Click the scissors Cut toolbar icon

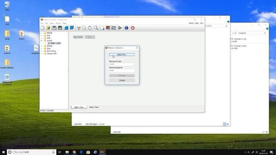click(x=78, y=28)
